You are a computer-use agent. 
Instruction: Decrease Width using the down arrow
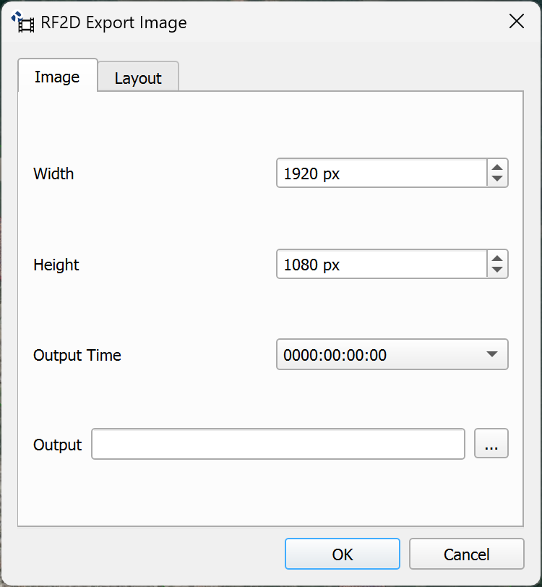tap(496, 179)
